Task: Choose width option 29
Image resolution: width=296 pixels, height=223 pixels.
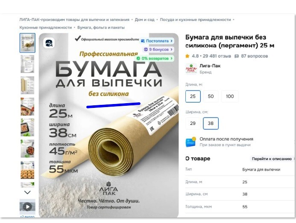Action: (x=193, y=123)
